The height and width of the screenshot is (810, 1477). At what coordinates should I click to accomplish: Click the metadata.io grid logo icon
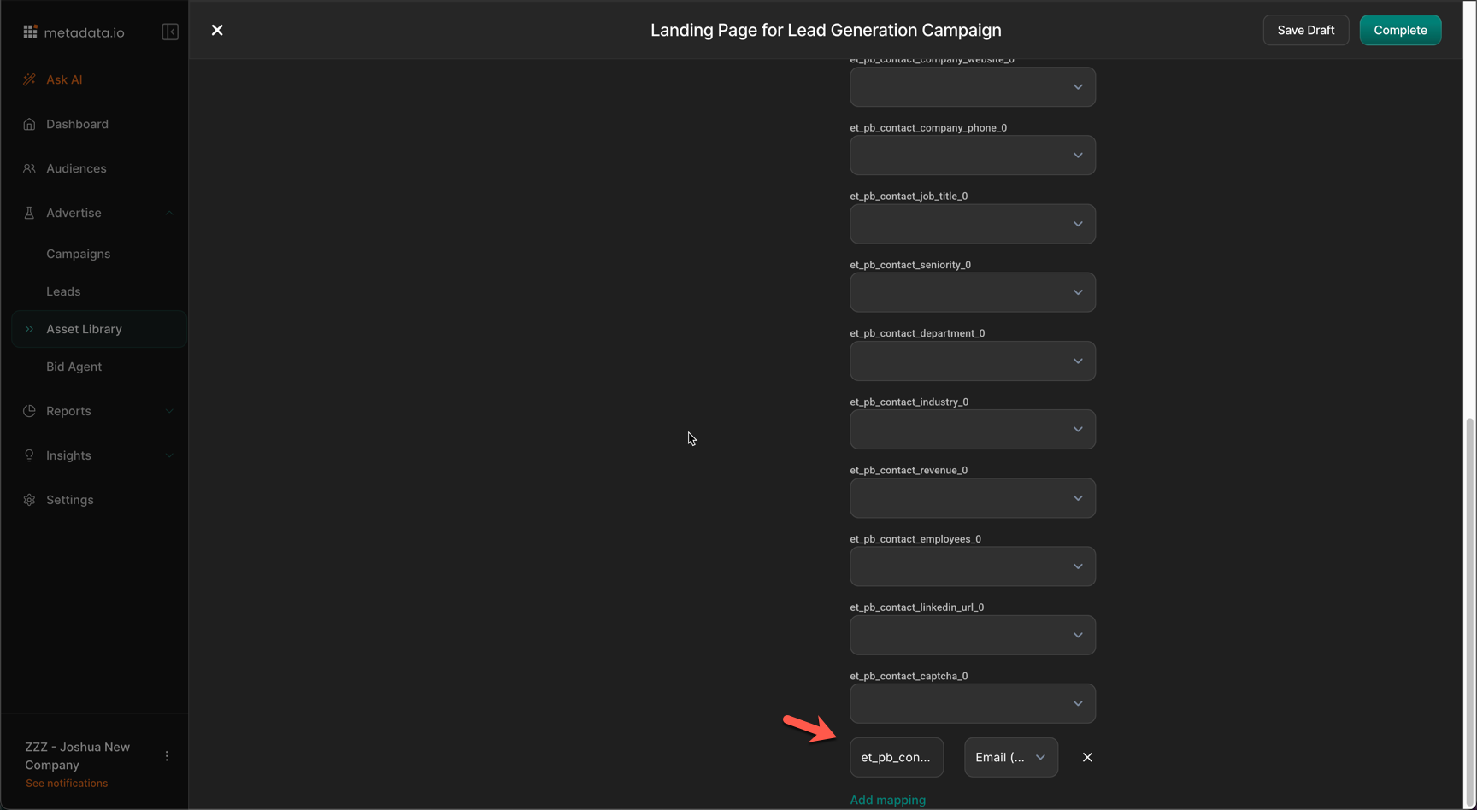pos(30,32)
